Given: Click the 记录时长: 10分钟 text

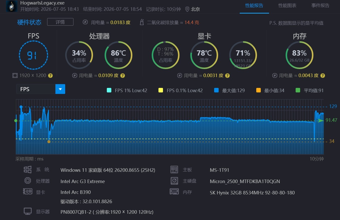Looking at the screenshot, I should click(x=163, y=9).
